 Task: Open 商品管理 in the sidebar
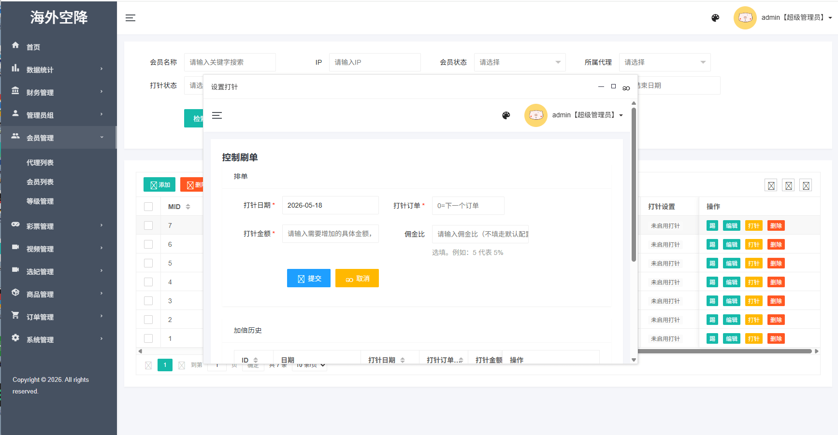40,295
